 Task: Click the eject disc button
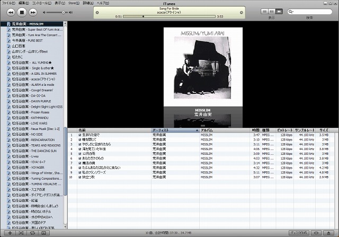click(328, 233)
